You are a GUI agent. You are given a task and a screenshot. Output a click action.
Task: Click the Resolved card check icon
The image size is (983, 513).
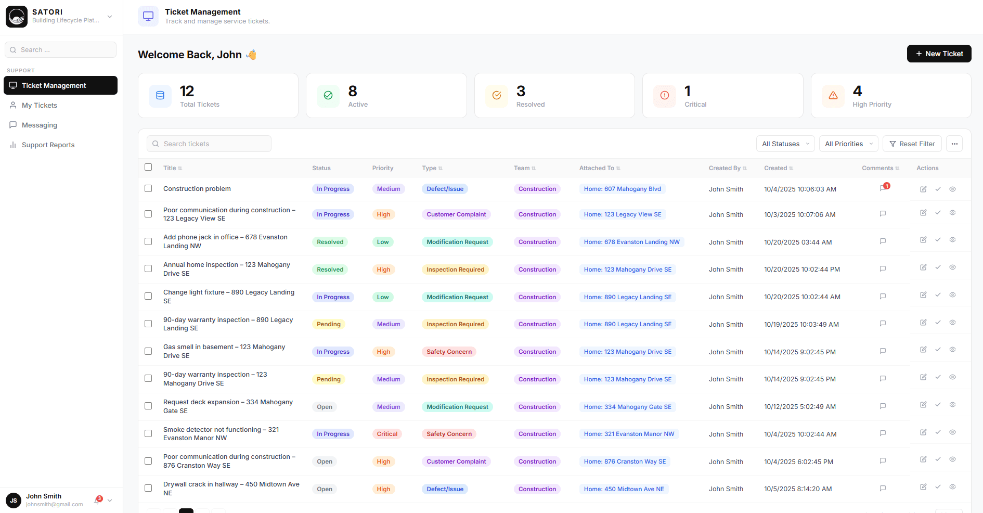click(497, 96)
